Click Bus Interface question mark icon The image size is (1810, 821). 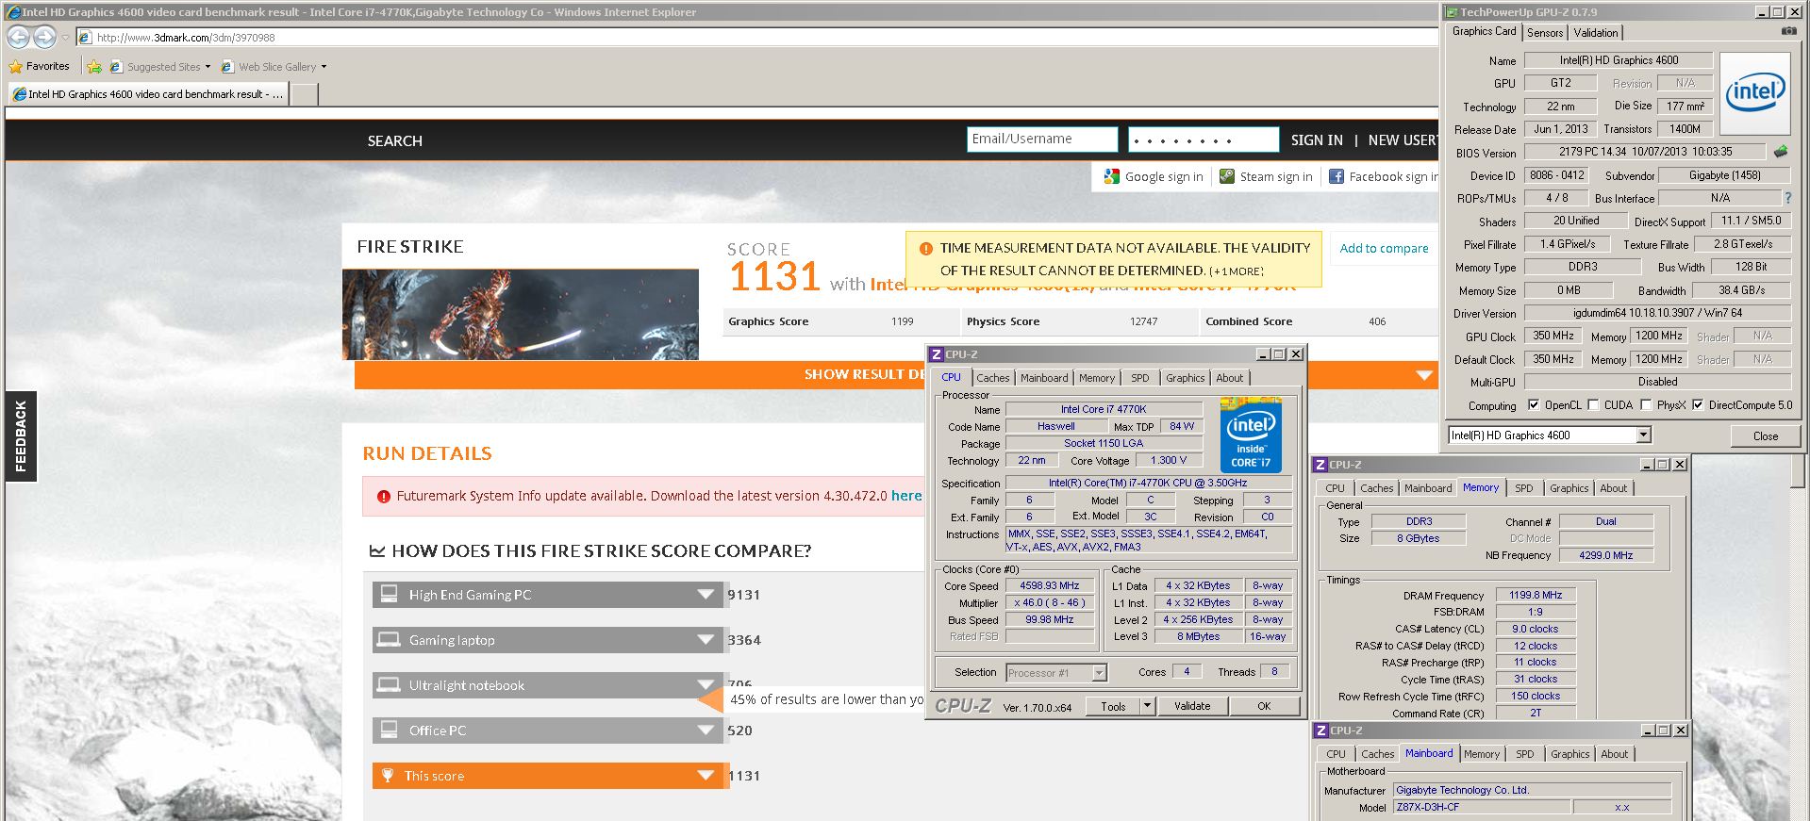pyautogui.click(x=1787, y=198)
